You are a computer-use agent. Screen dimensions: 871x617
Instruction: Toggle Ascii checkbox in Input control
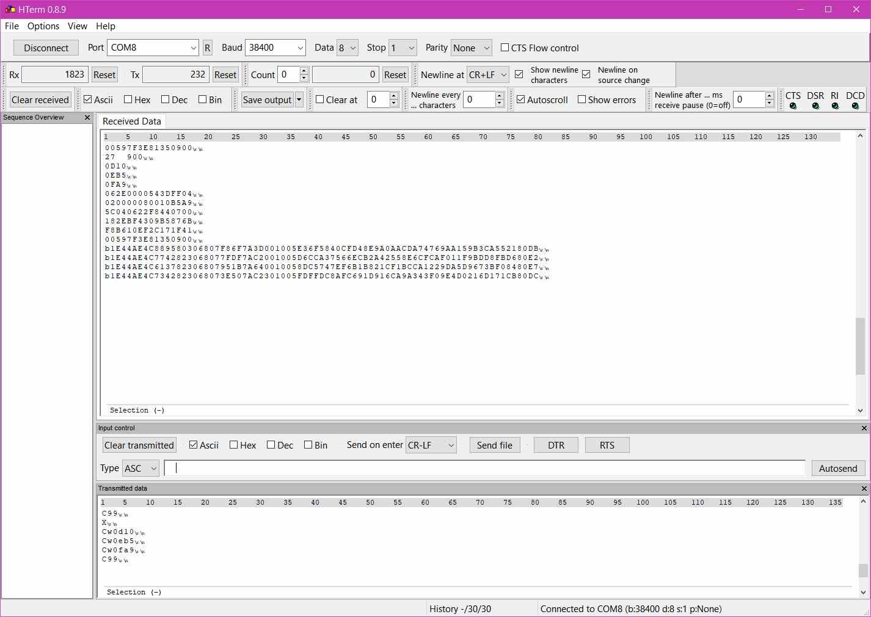pos(194,445)
